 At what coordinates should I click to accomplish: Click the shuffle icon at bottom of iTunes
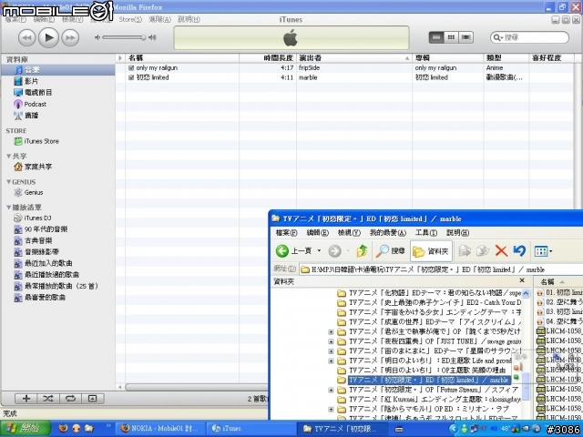[x=47, y=398]
